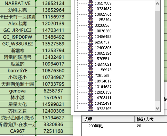167x136 pixels.
Task: Click scroll down arrow of winners list
Action: 157,109
